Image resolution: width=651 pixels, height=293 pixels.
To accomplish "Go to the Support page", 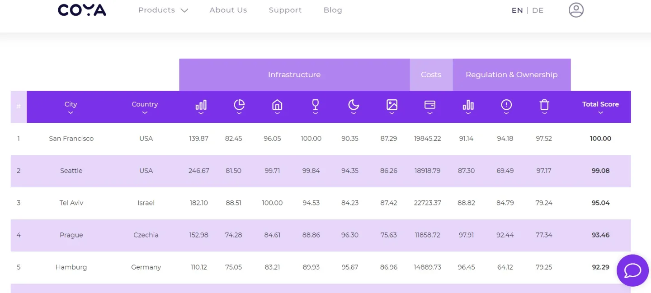I will pyautogui.click(x=285, y=10).
